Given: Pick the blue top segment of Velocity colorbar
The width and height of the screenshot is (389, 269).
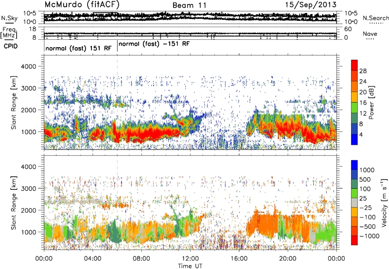Looking at the screenshot, I should pos(354,165).
